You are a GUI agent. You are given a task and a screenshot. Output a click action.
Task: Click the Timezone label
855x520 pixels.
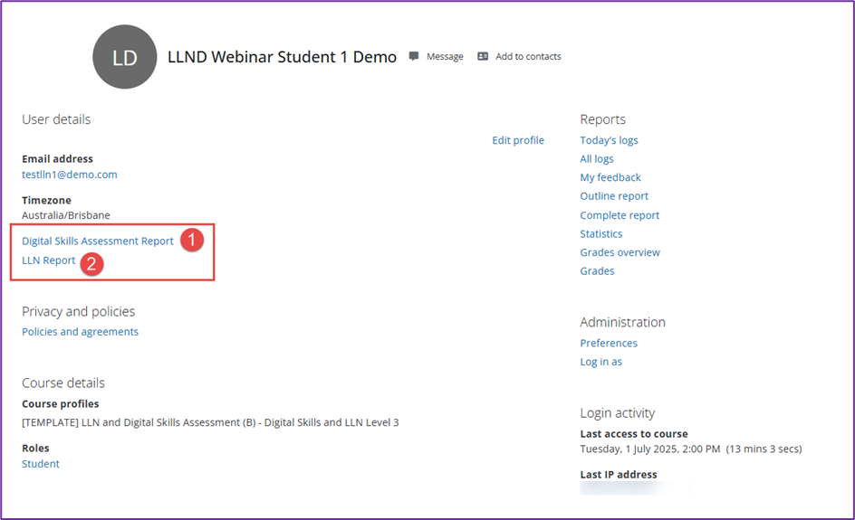coord(46,200)
